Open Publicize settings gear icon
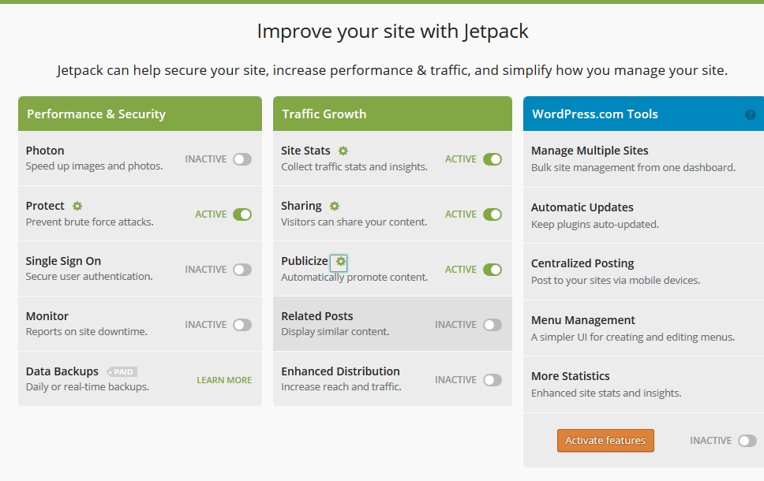 (339, 263)
